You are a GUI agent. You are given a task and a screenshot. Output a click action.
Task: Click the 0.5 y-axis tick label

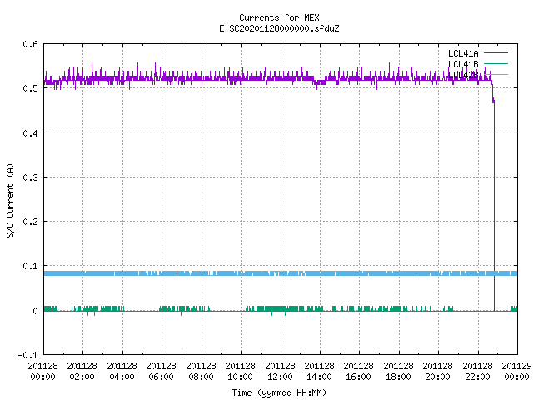tap(30, 88)
